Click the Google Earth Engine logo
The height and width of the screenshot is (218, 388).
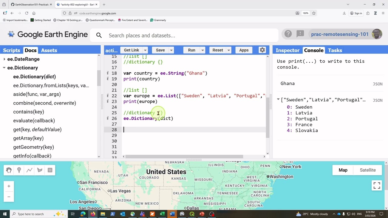click(48, 35)
